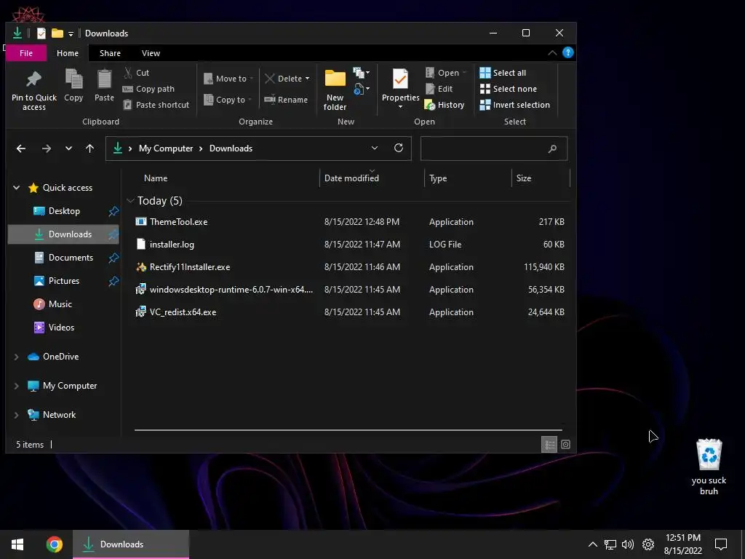Expand Delete options arrow
This screenshot has width=745, height=559.
coord(308,79)
